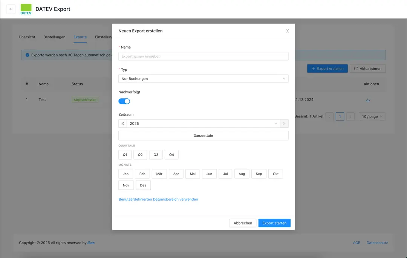
Task: Go to next year in Zeitraum
Action: click(x=285, y=124)
